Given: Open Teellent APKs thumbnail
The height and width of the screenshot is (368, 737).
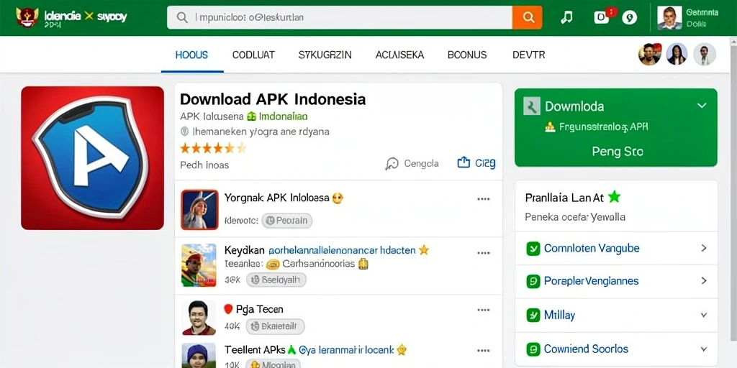Looking at the screenshot, I should 199,355.
